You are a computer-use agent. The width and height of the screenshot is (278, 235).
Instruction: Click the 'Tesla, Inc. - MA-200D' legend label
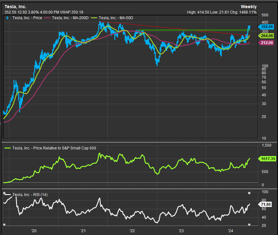70,18
